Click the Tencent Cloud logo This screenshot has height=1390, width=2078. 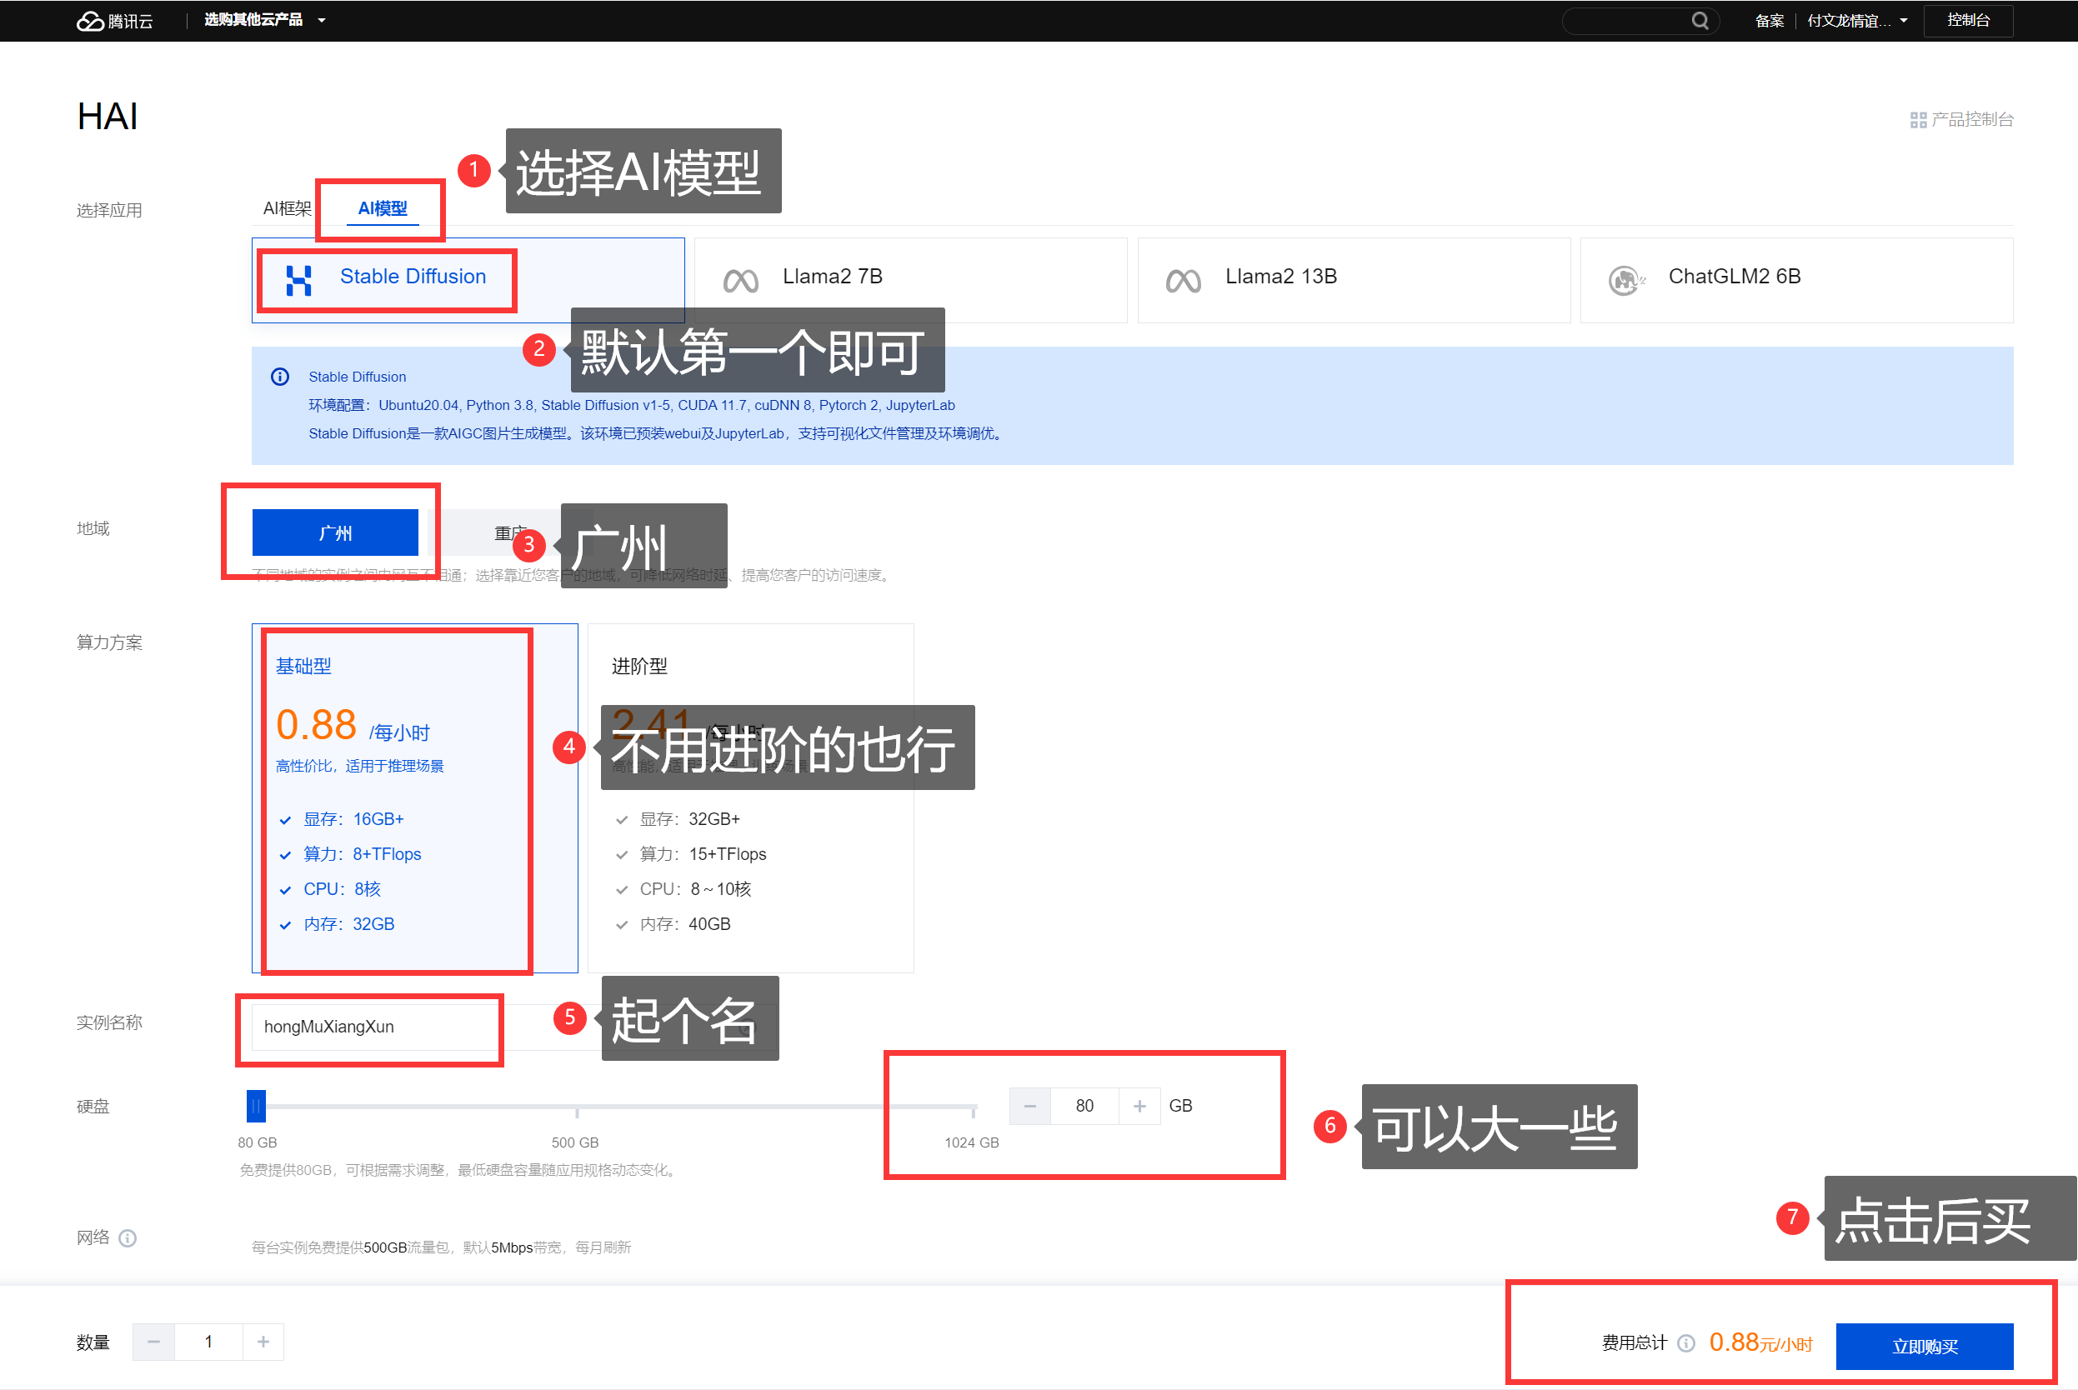click(114, 20)
